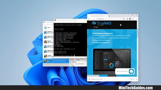This screenshot has width=161, height=90.
Task: Click the translate icon in Chrome toolbar
Action: click(x=124, y=19)
